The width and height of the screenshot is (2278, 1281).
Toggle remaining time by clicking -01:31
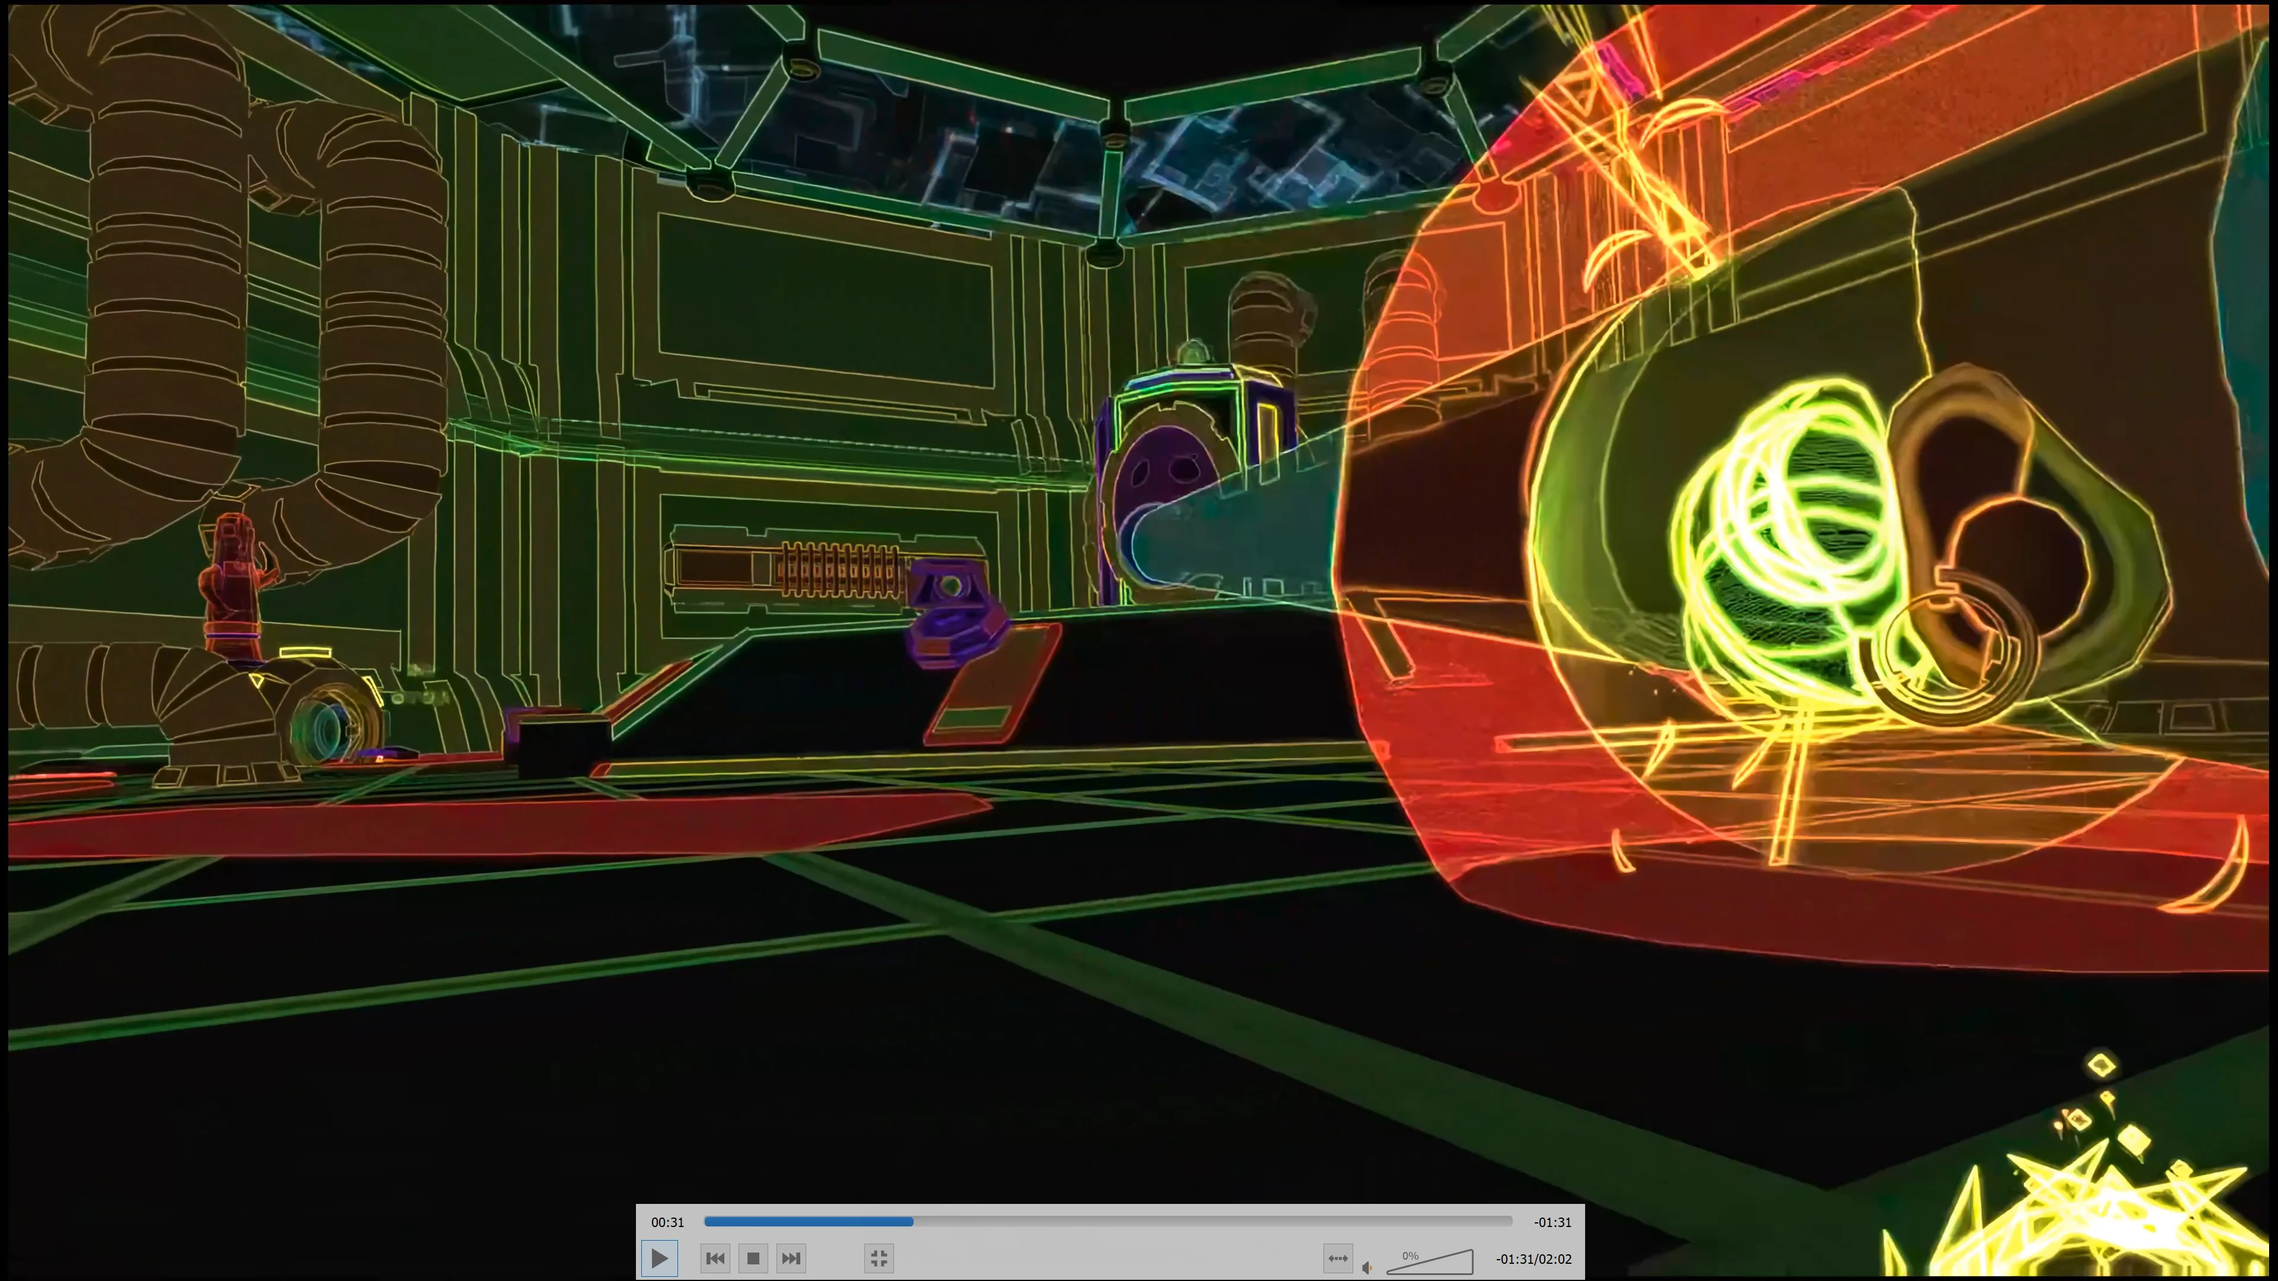point(1553,1223)
